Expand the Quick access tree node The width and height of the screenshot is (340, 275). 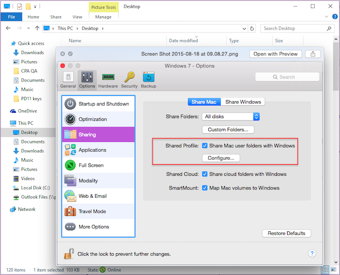(6, 43)
